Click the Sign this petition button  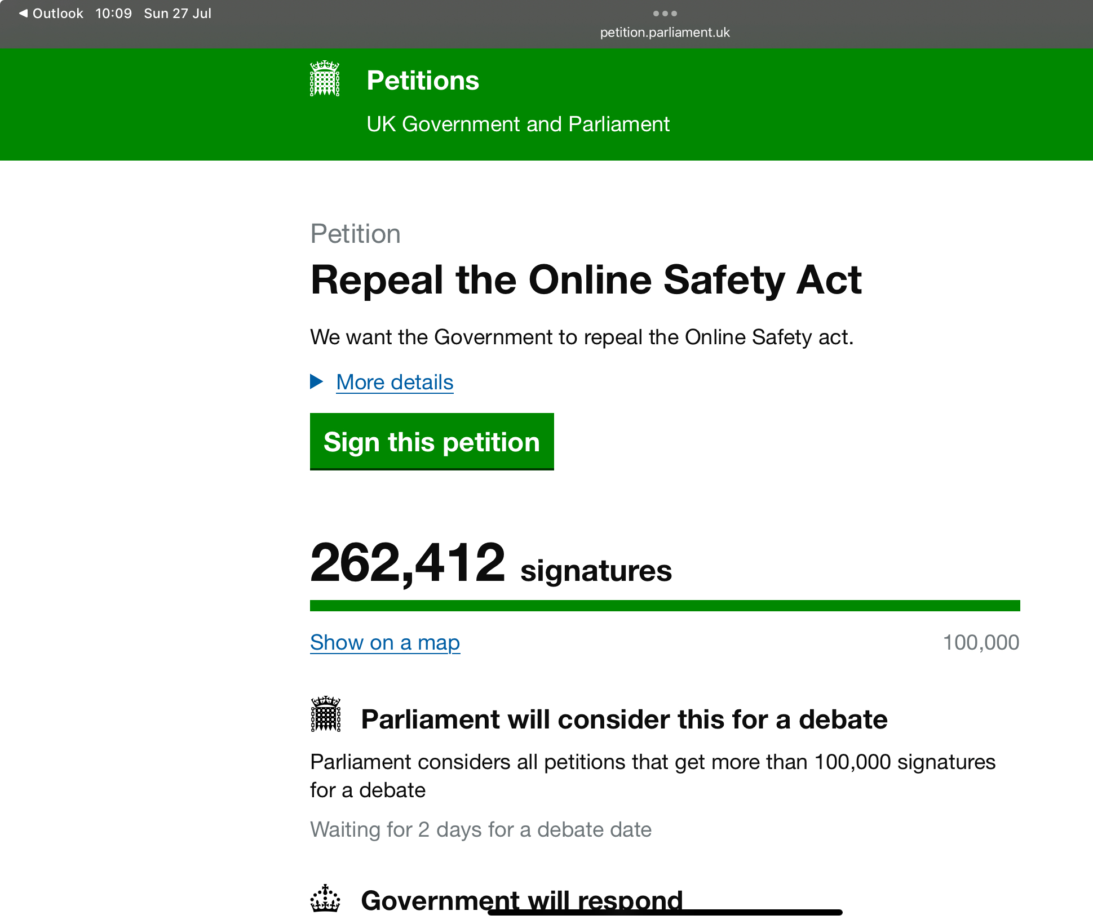tap(432, 442)
